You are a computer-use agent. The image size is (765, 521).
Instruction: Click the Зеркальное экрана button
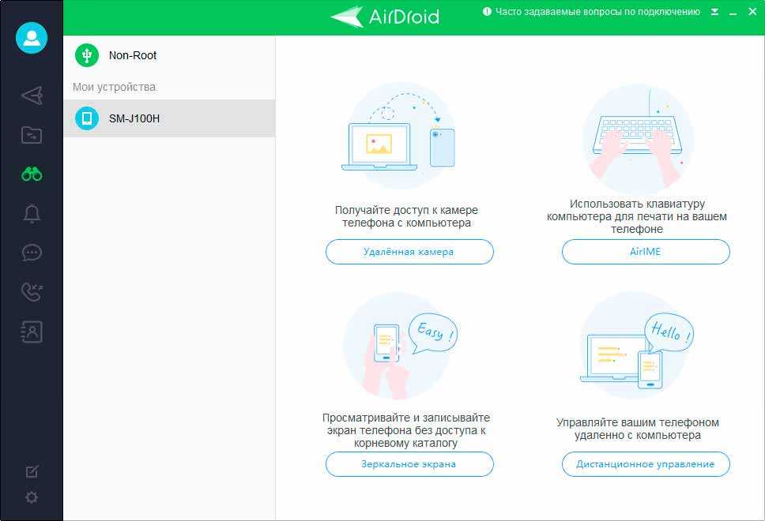coord(409,464)
